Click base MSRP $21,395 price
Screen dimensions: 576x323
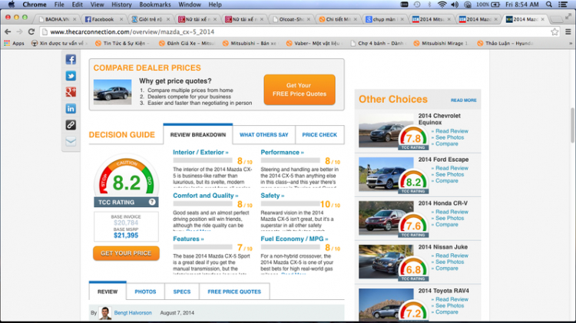(126, 236)
